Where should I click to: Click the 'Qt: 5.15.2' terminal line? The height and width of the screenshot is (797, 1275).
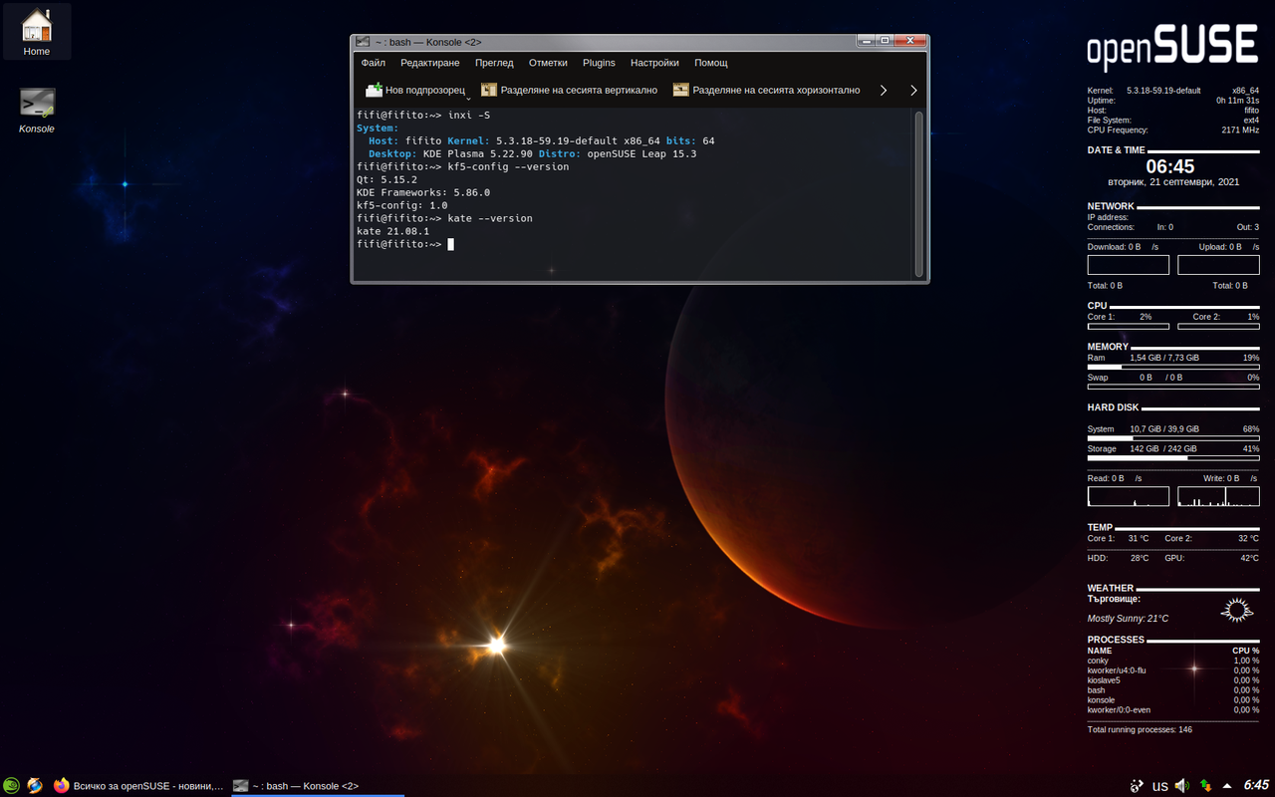(x=386, y=179)
